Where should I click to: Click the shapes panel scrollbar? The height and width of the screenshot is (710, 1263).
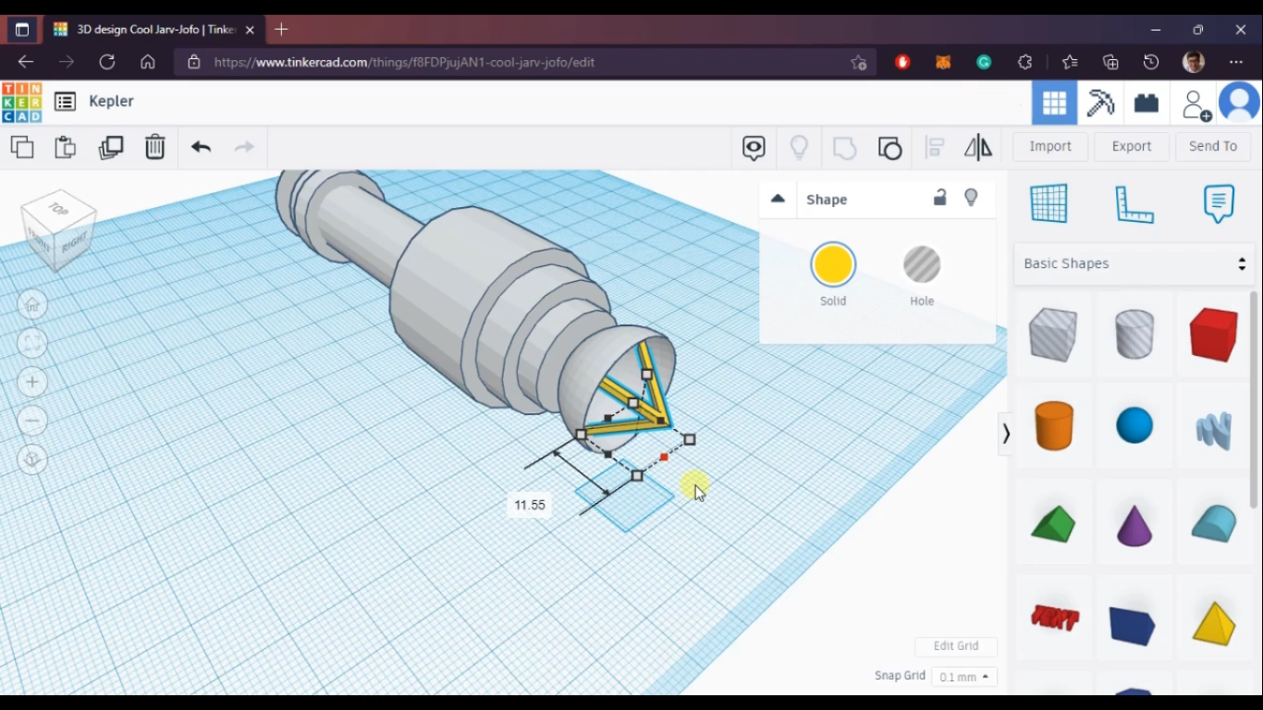click(x=1254, y=399)
